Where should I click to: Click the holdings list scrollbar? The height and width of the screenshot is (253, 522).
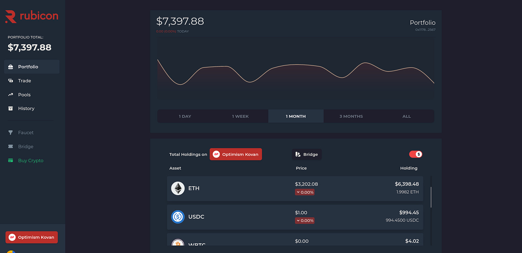(x=431, y=197)
